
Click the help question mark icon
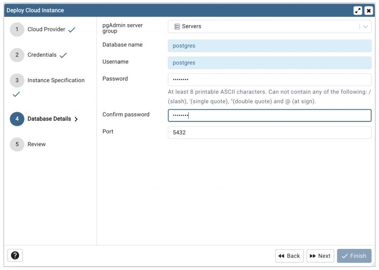(15, 255)
